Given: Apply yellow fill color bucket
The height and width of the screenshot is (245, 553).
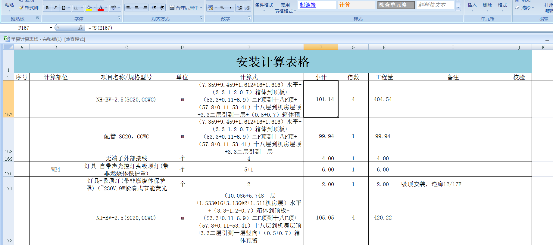Looking at the screenshot, I should point(89,8).
